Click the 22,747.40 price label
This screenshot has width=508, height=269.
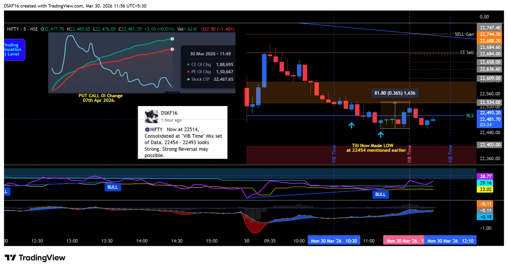(490, 28)
